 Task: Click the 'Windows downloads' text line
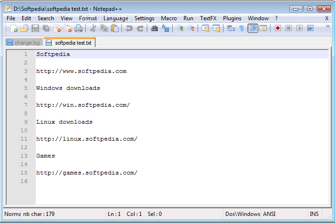(x=68, y=88)
